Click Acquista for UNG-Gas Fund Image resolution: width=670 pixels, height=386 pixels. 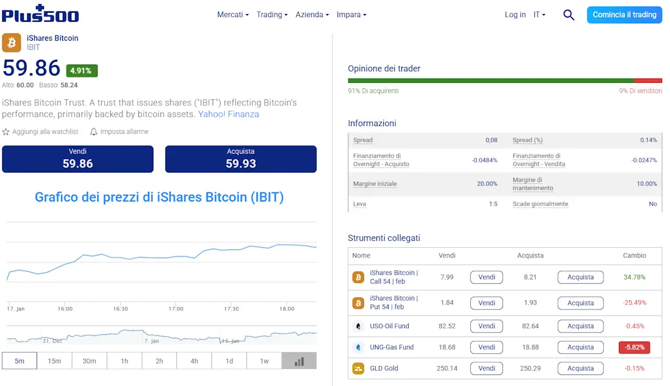(x=580, y=347)
